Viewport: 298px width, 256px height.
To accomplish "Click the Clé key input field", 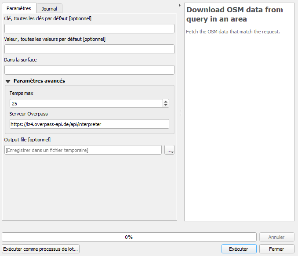I will [x=89, y=29].
